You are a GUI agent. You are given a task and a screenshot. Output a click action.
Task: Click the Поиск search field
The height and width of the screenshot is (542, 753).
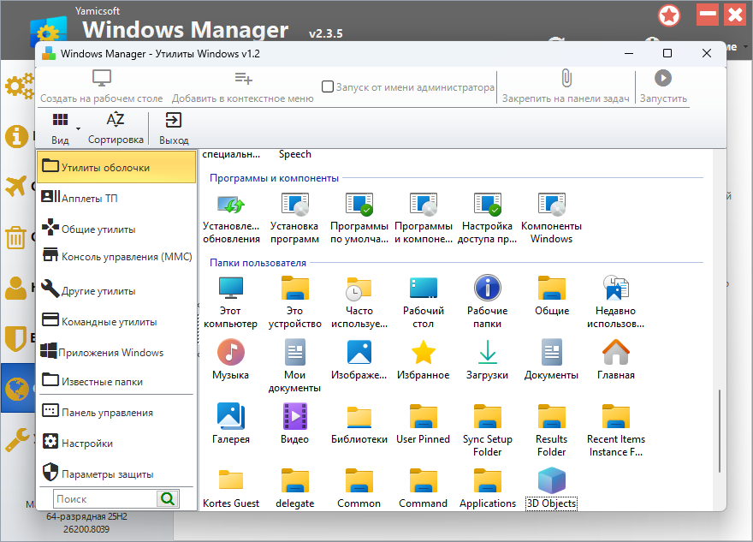tap(104, 498)
